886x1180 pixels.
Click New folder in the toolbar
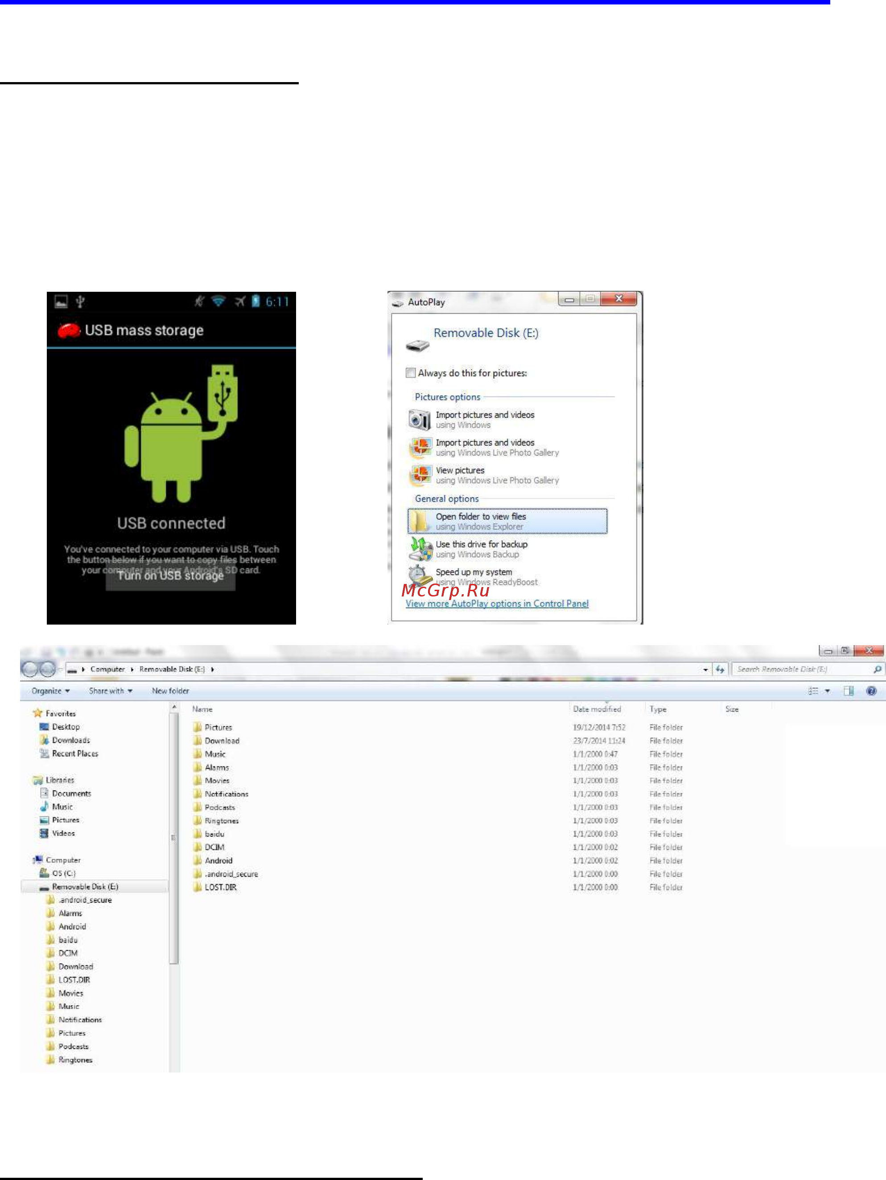[x=171, y=691]
